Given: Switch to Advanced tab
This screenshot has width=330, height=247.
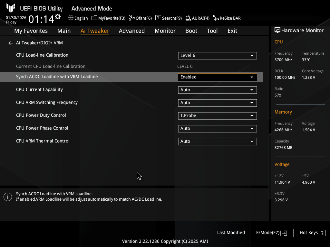Looking at the screenshot, I should coord(132,31).
